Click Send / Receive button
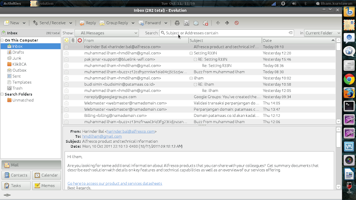 pyautogui.click(x=49, y=23)
